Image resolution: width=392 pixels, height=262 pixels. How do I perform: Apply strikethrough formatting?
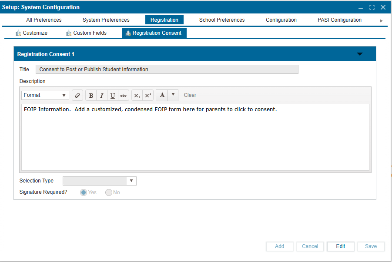[x=123, y=95]
